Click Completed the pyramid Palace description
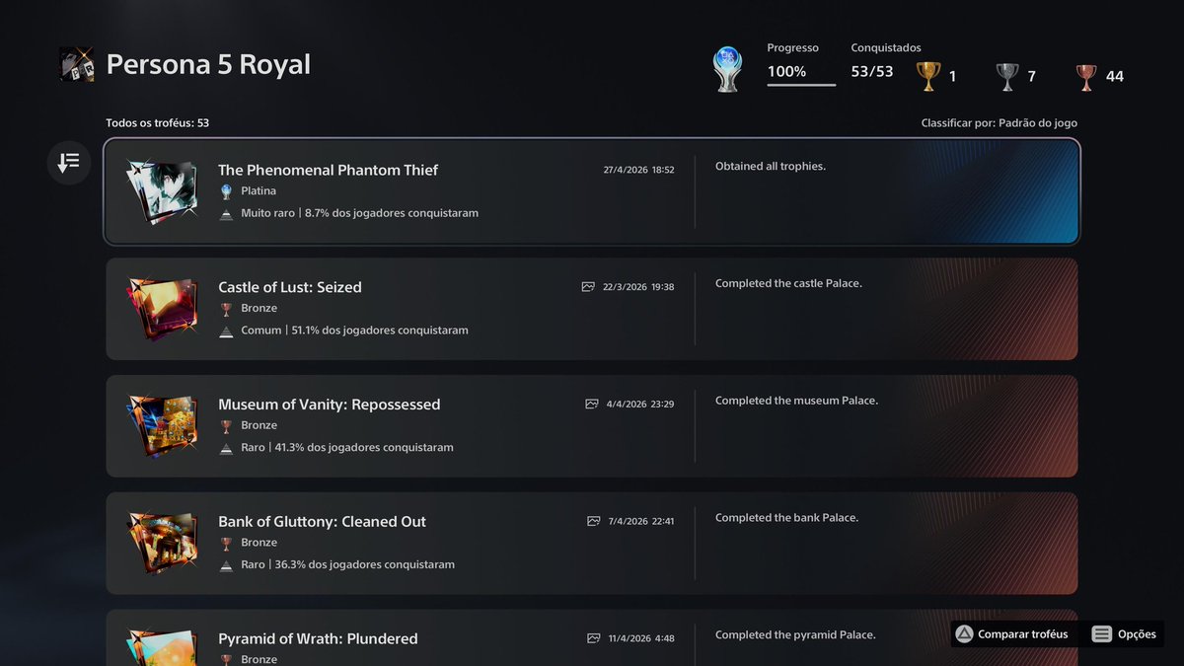 [795, 635]
